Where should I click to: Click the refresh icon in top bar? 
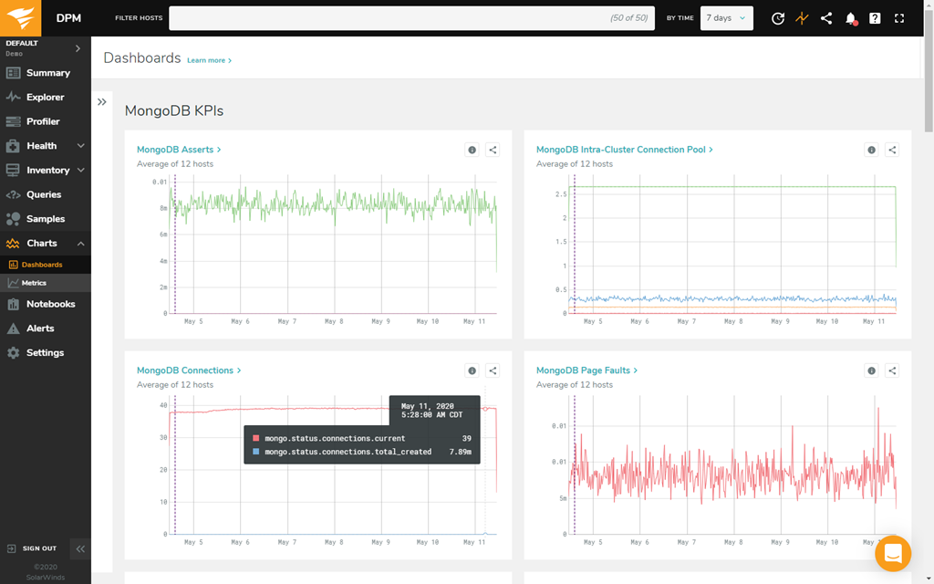pyautogui.click(x=777, y=18)
